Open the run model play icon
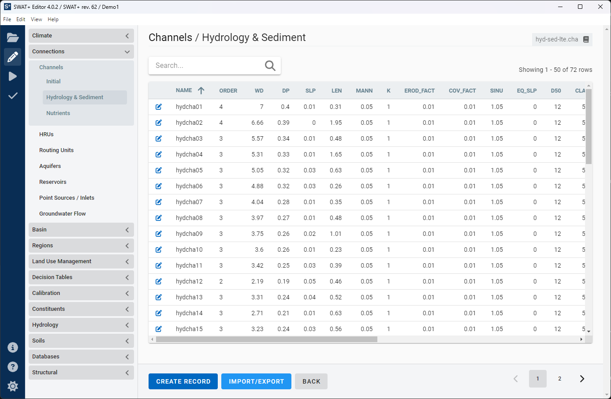 click(x=13, y=76)
